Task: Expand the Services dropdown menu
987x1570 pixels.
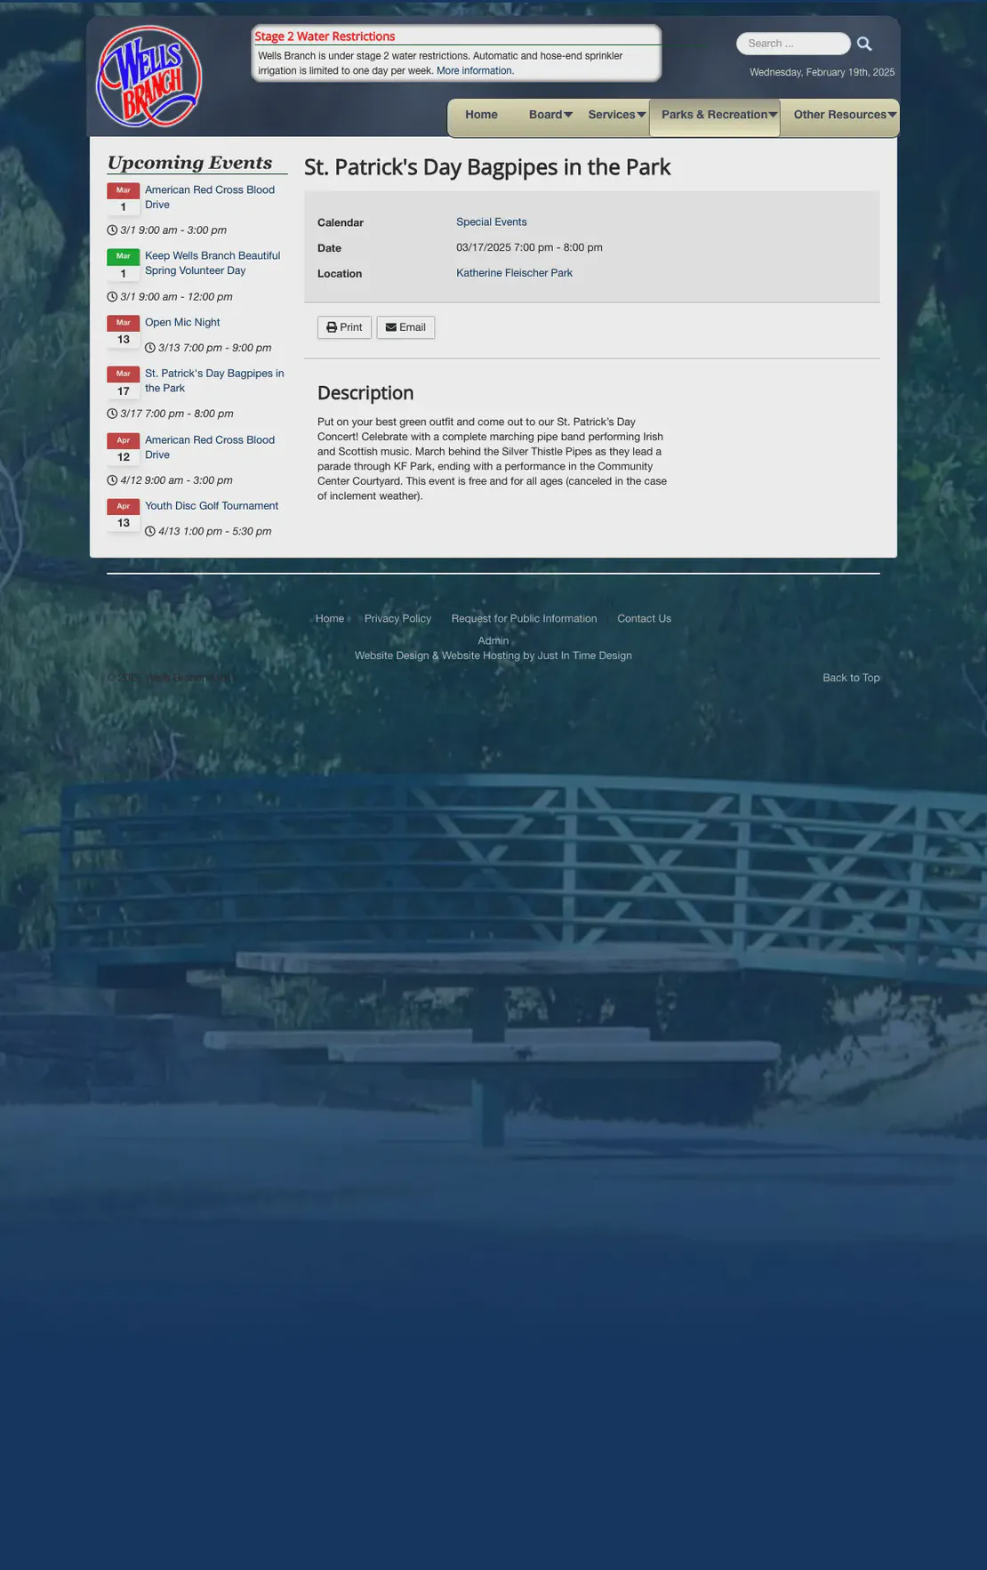Action: tap(616, 115)
